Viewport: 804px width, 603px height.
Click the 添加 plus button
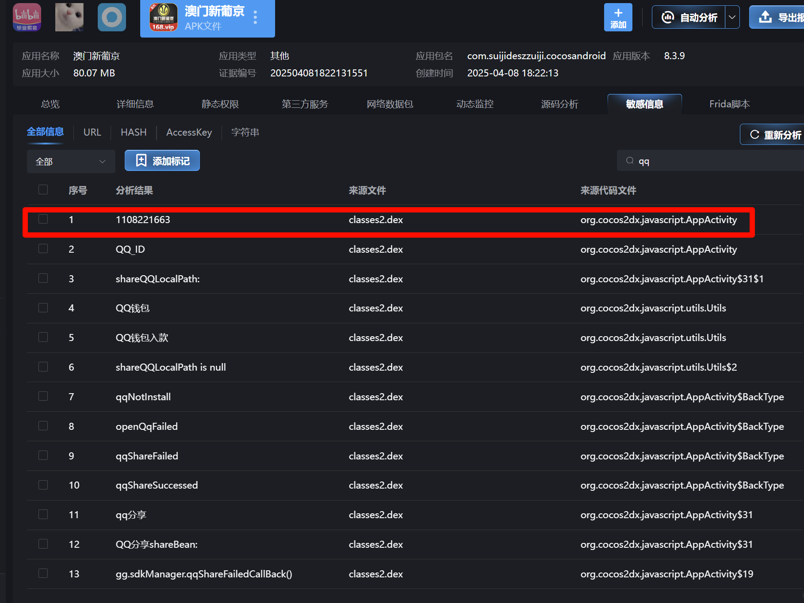tap(618, 17)
